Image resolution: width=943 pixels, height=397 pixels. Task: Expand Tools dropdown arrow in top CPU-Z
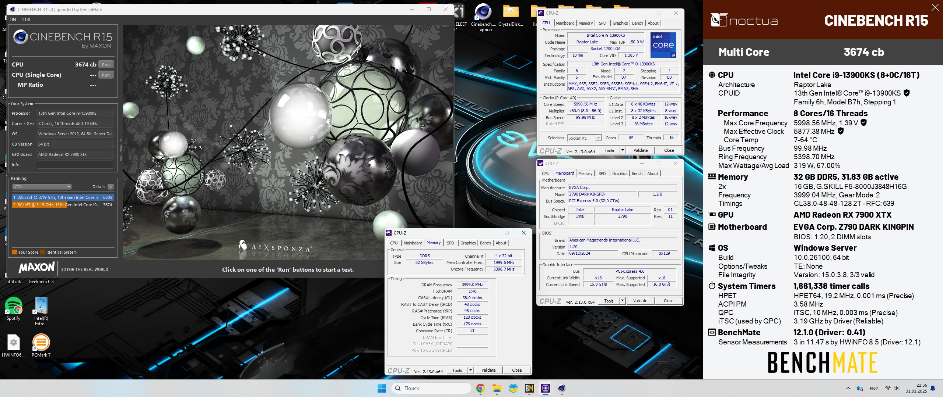tap(623, 150)
